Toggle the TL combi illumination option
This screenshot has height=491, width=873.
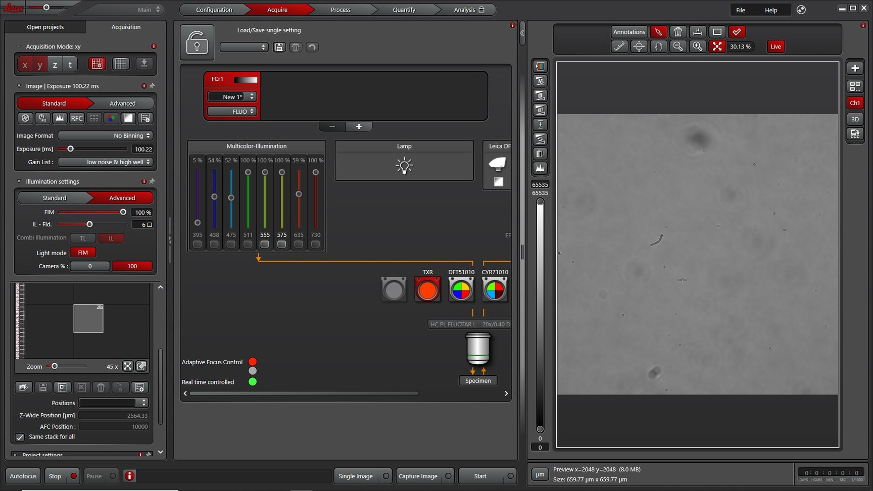click(83, 238)
